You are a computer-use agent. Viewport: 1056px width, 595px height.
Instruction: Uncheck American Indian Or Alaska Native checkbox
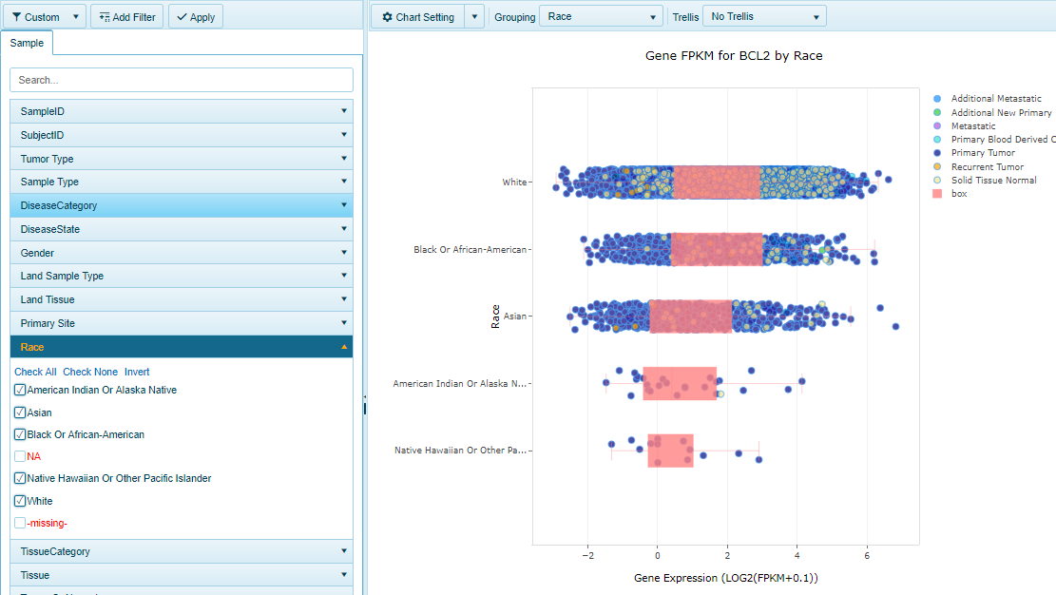pos(20,390)
